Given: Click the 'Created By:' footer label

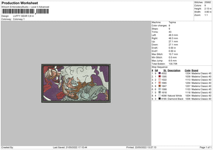Looking at the screenshot, I should click(7, 148).
